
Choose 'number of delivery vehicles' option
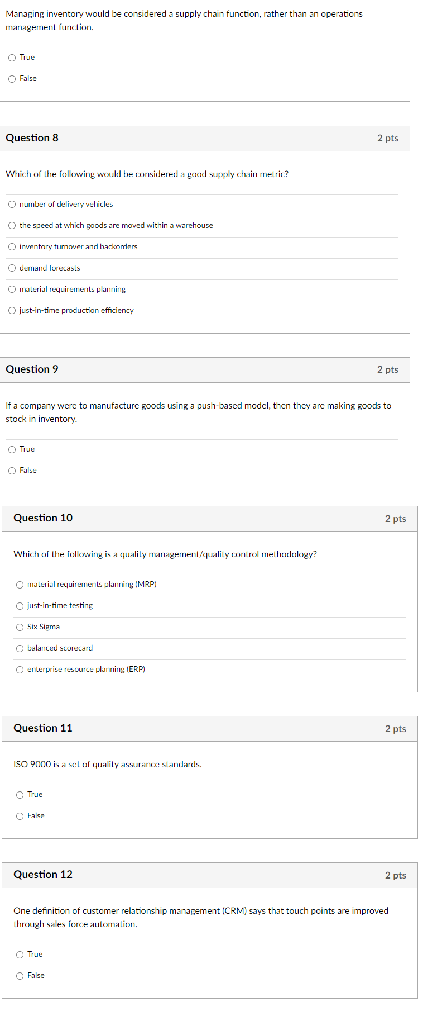click(12, 205)
